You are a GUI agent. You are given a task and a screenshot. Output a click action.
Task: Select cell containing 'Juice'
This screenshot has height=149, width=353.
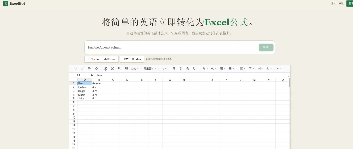pos(85,99)
